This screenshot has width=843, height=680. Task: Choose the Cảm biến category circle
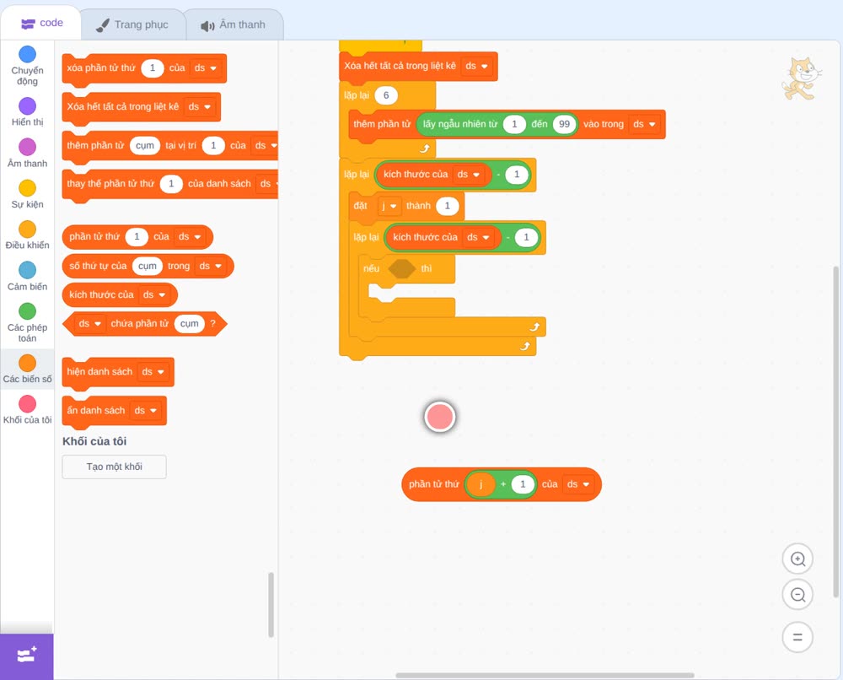[x=27, y=270]
